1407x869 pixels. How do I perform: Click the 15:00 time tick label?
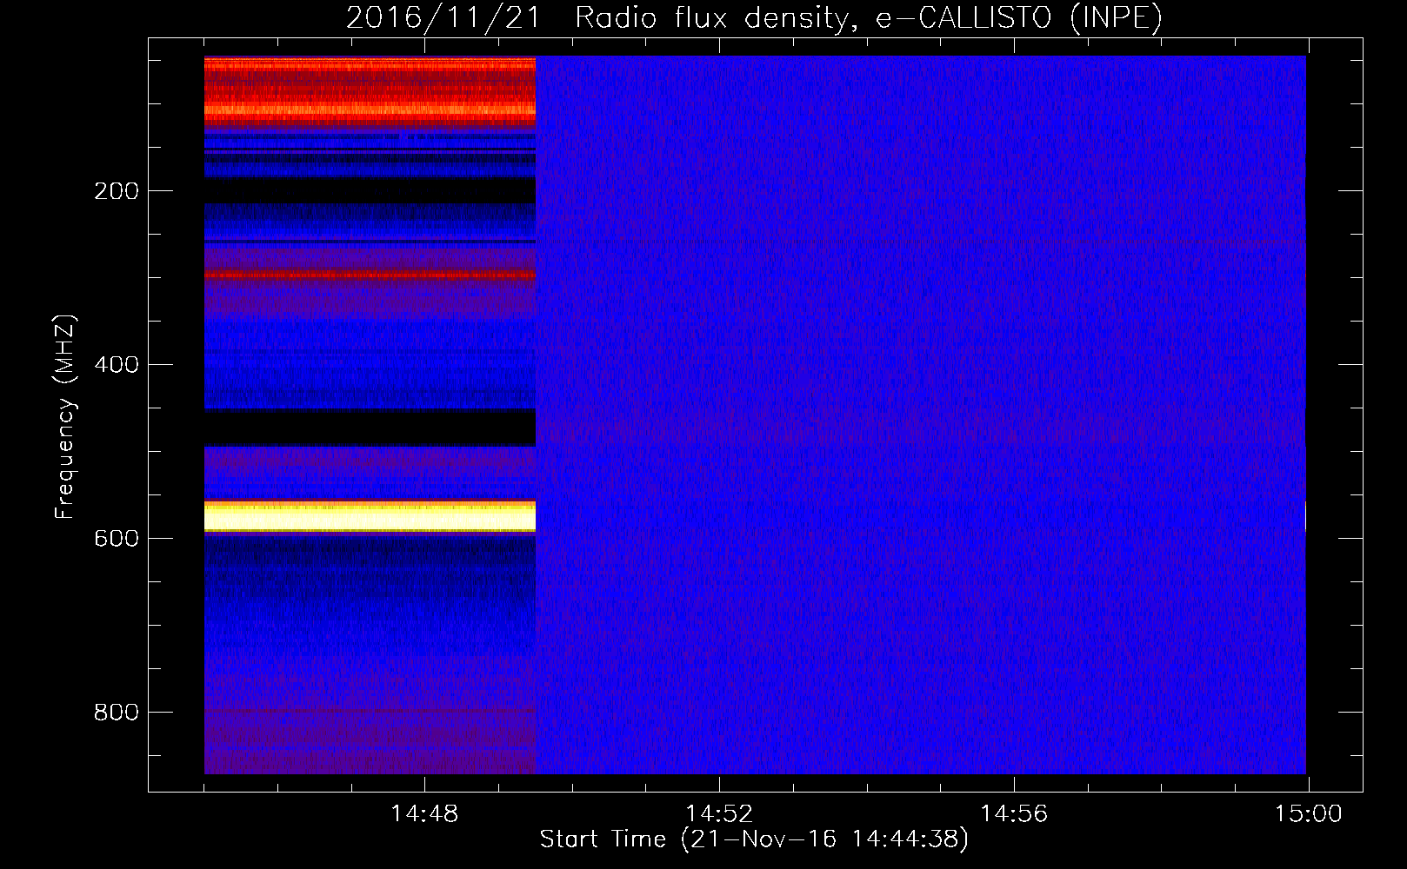click(1309, 814)
